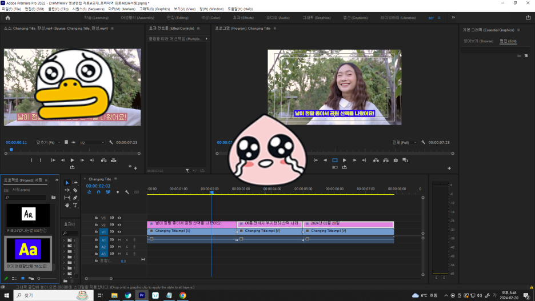
Task: Mute the A1 audio track
Action: point(119,240)
